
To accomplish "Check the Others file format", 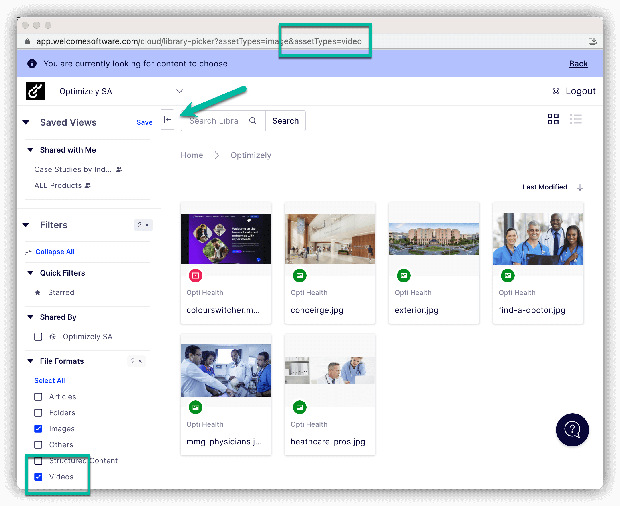I will (x=38, y=445).
